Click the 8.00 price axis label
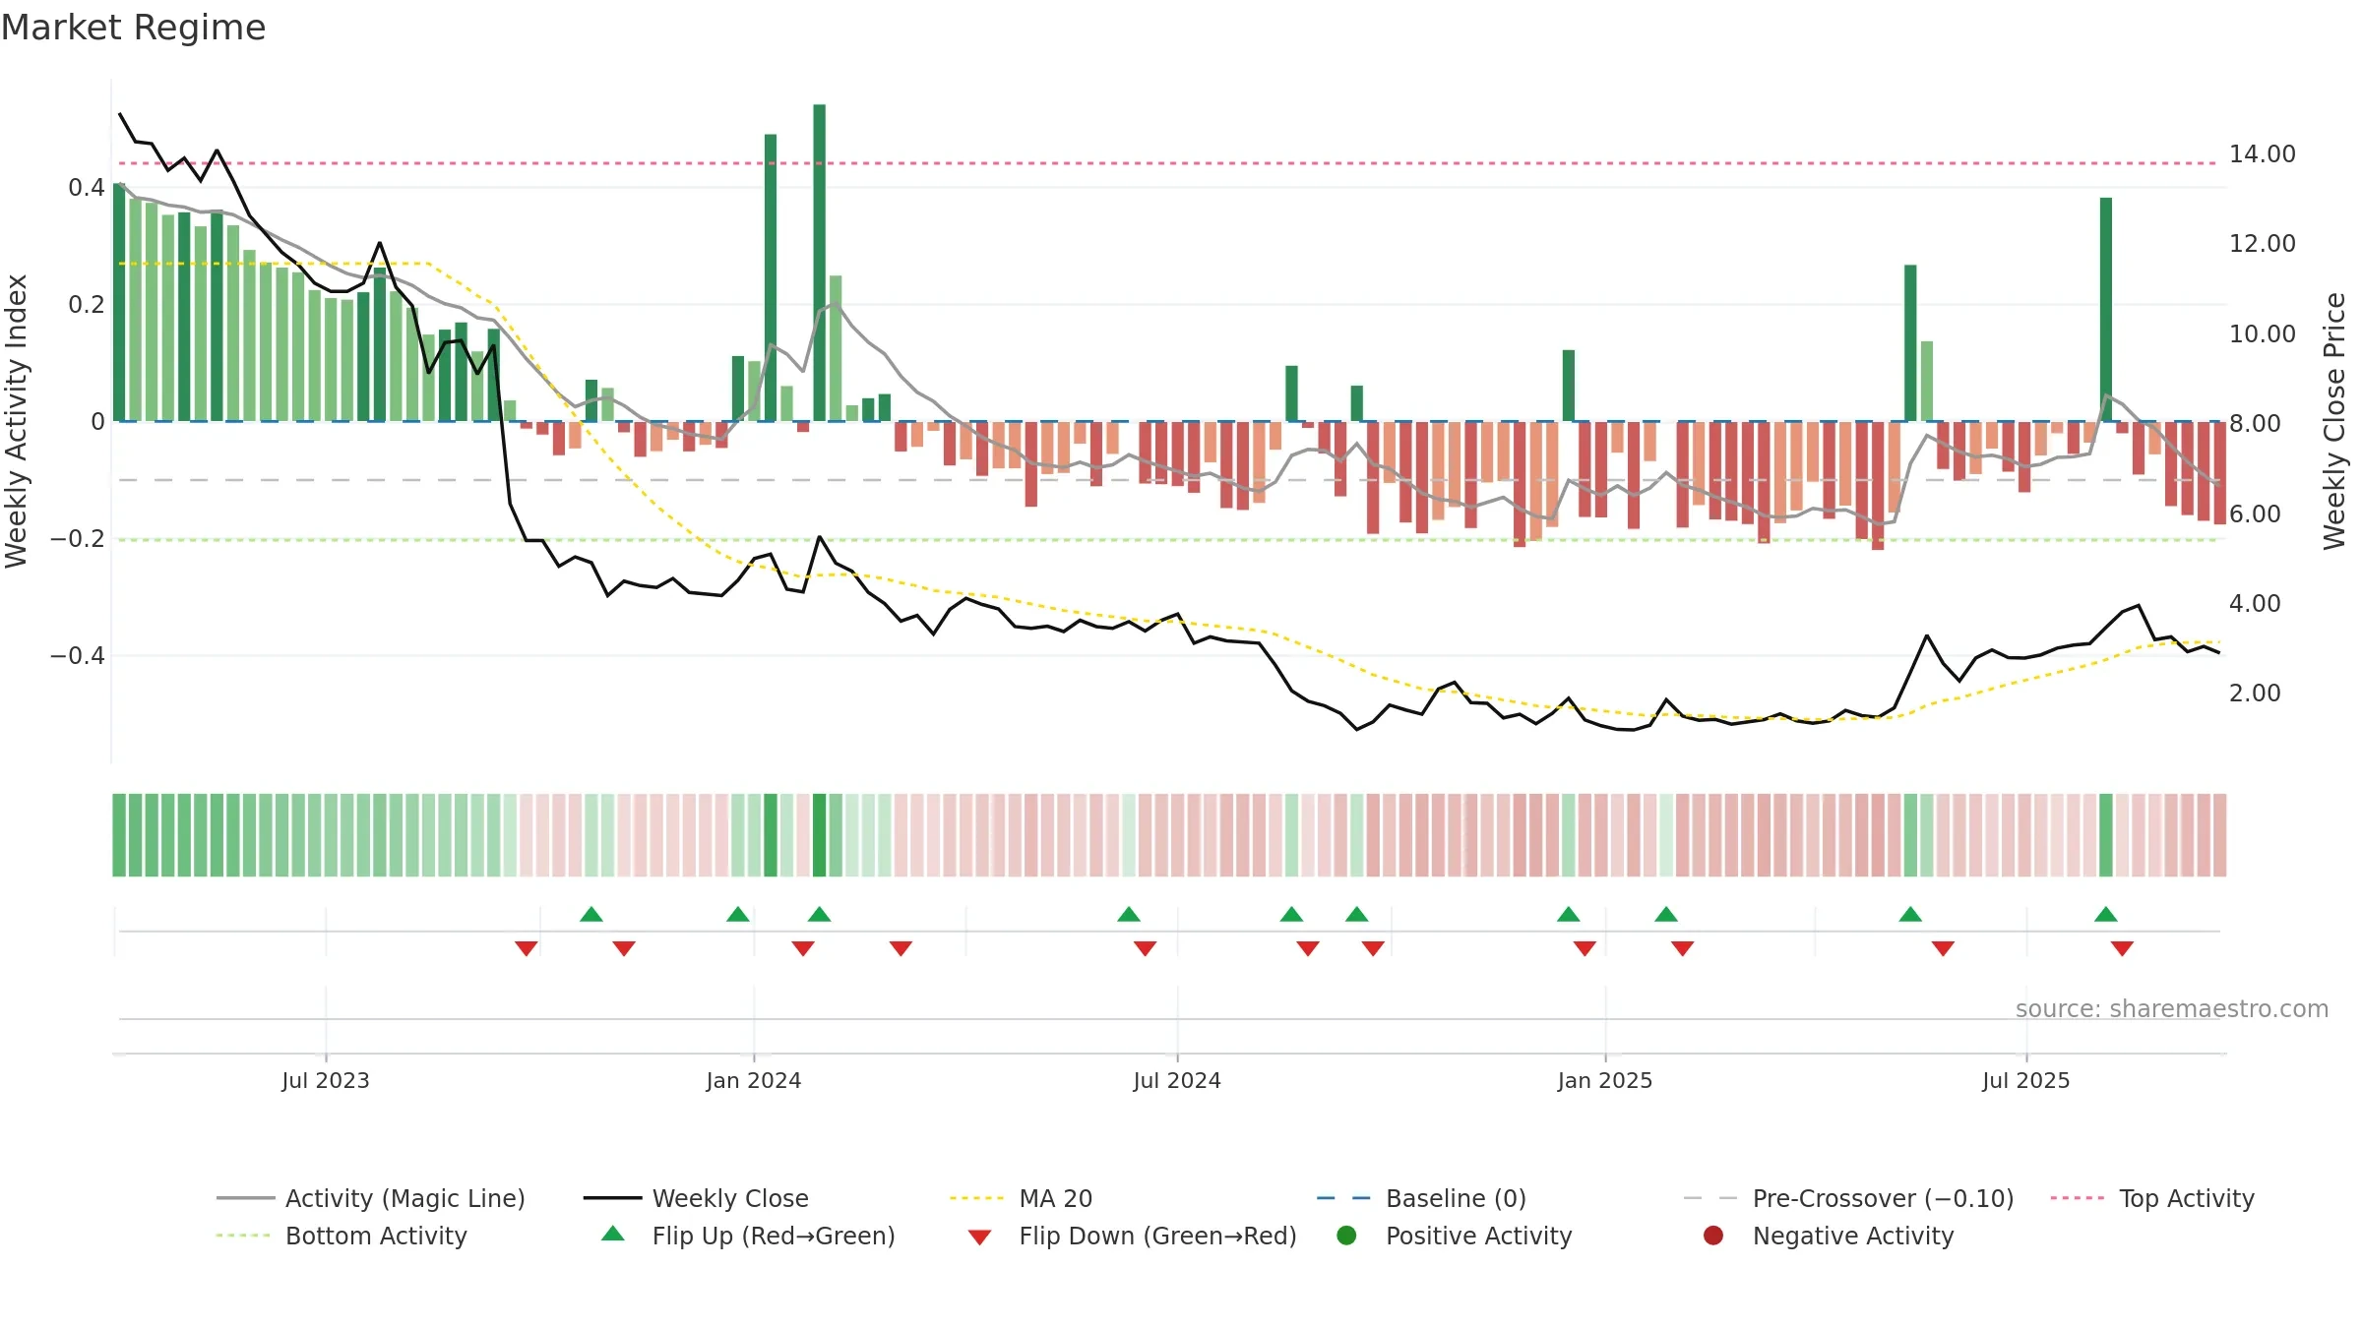The height and width of the screenshot is (1328, 2362). pos(2255,424)
